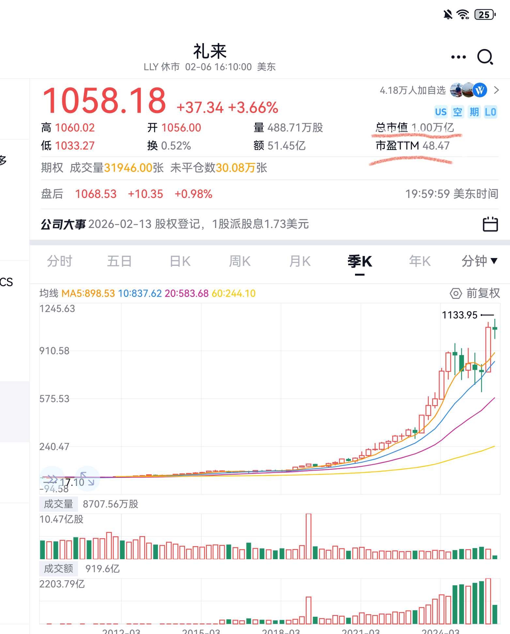Select the 季K quarterly chart tab

[360, 261]
